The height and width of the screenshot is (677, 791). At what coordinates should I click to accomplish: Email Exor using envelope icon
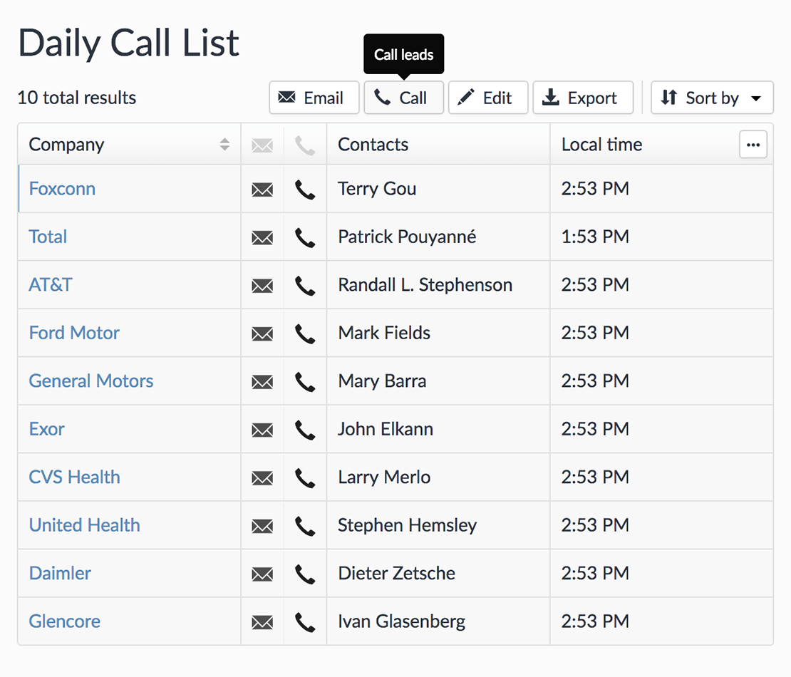(262, 430)
